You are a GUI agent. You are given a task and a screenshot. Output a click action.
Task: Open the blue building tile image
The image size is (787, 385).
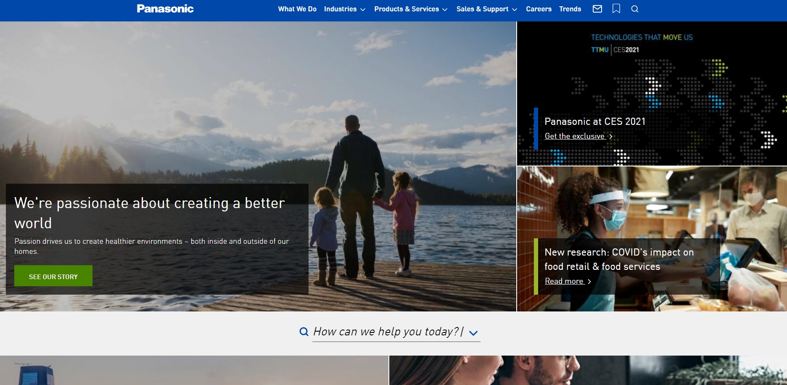click(x=194, y=370)
